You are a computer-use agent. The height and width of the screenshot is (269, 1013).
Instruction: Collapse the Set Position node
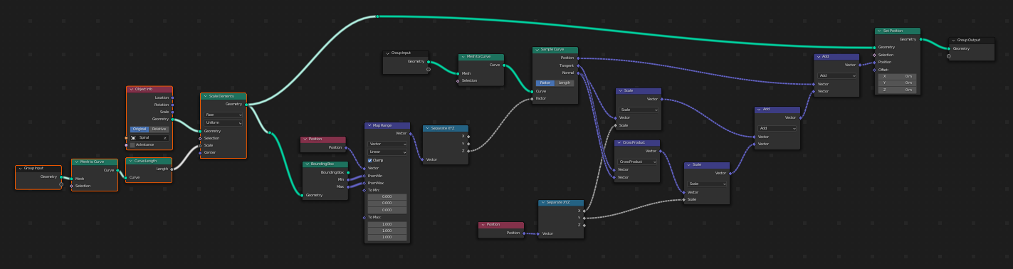tap(880, 31)
